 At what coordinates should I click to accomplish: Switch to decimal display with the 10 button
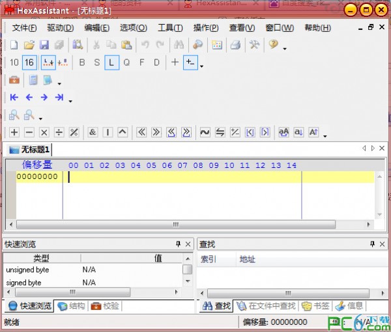coord(14,62)
